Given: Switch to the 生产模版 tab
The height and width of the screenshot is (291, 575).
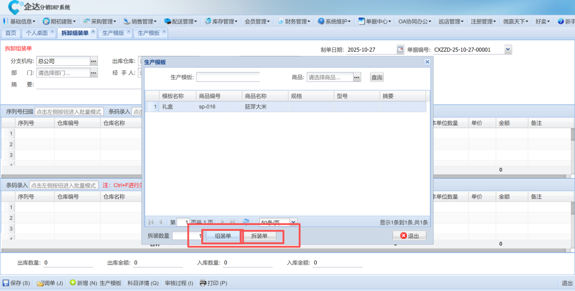Looking at the screenshot, I should coord(113,33).
